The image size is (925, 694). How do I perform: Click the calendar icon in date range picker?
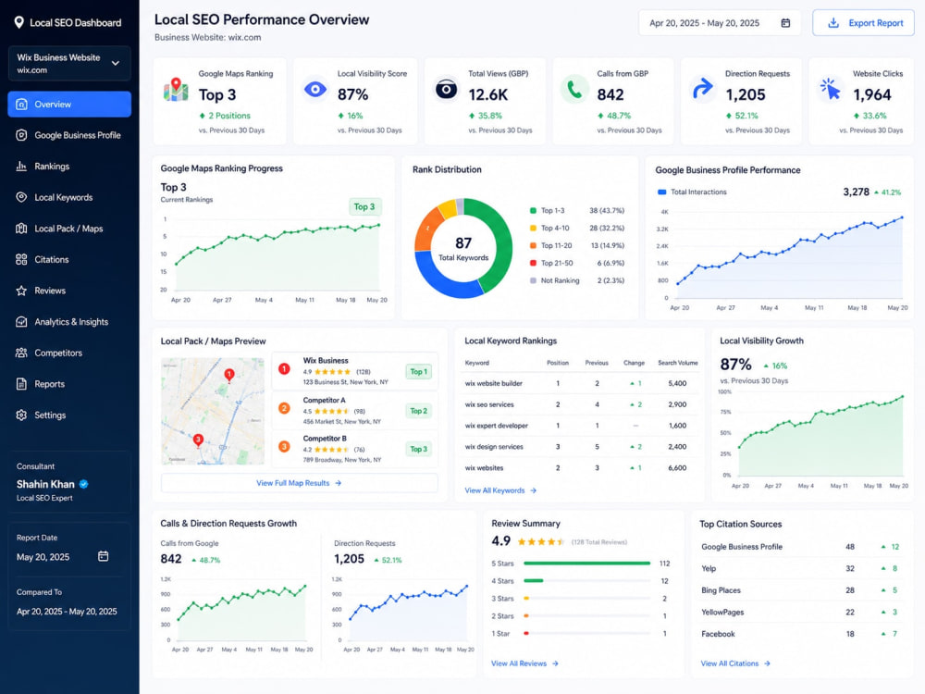tap(785, 23)
